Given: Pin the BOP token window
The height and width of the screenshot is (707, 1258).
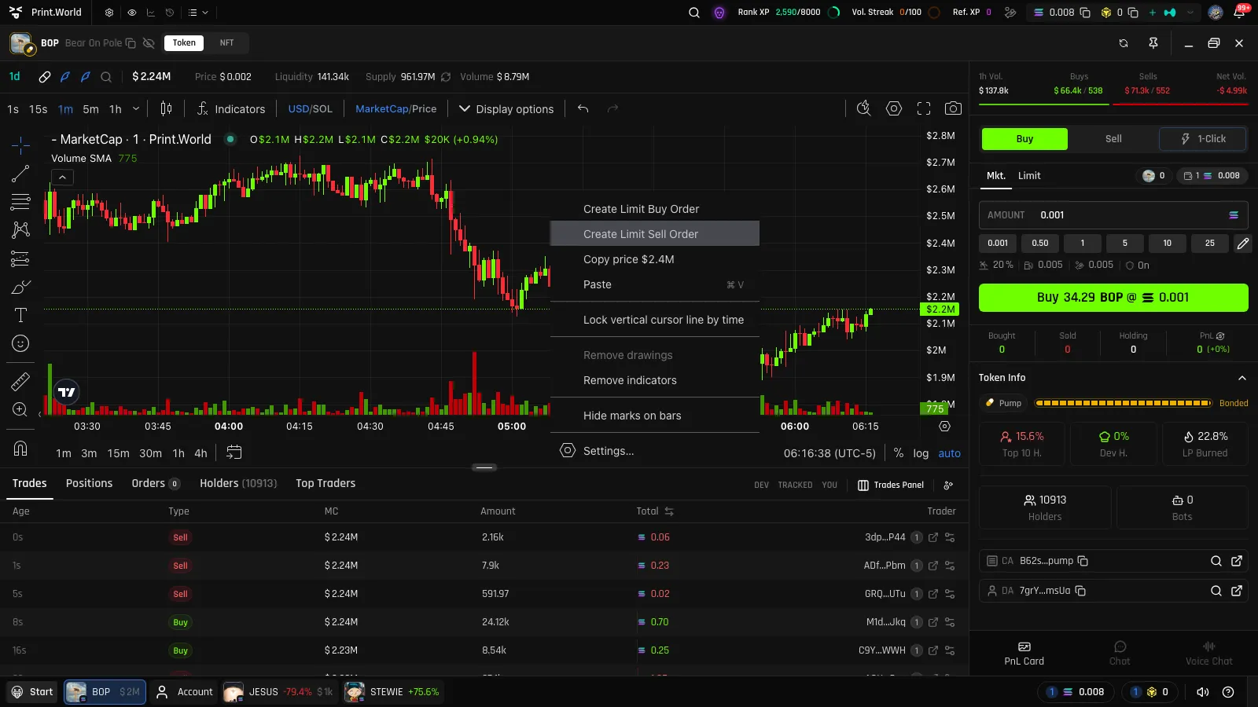Looking at the screenshot, I should [x=1153, y=43].
